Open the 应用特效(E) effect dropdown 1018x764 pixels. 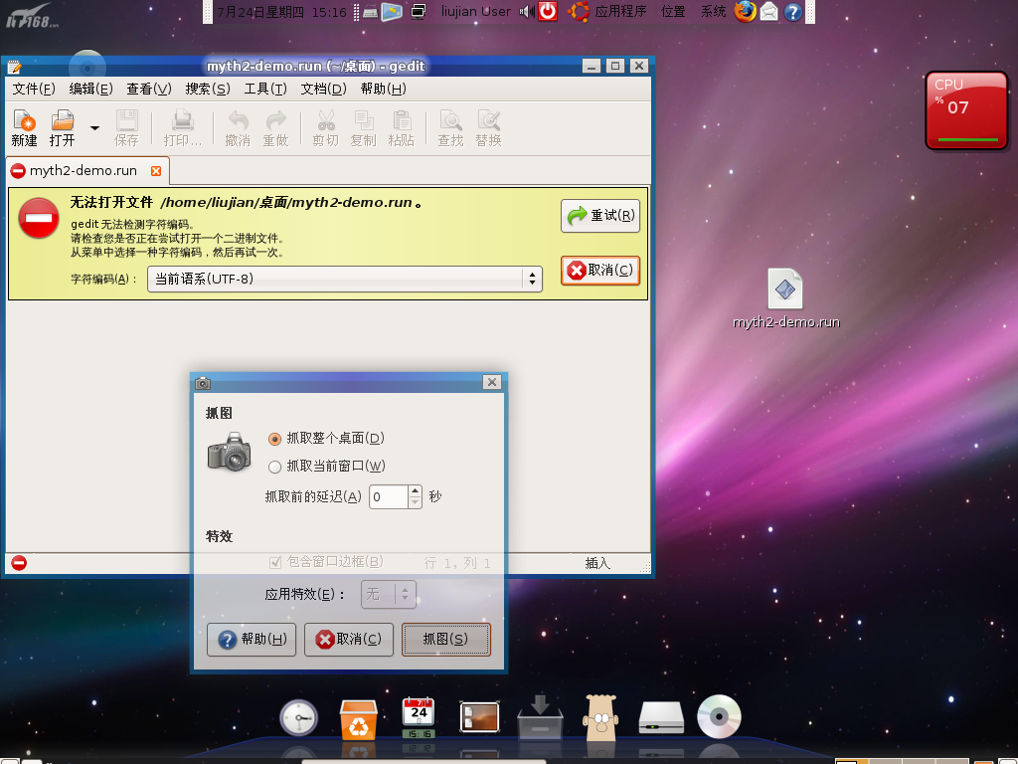(389, 594)
